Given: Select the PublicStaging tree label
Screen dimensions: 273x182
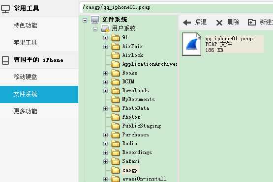Looking at the screenshot, I should click(142, 126).
